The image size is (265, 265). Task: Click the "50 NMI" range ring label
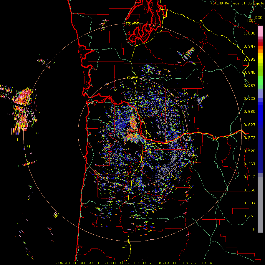(x=132, y=78)
